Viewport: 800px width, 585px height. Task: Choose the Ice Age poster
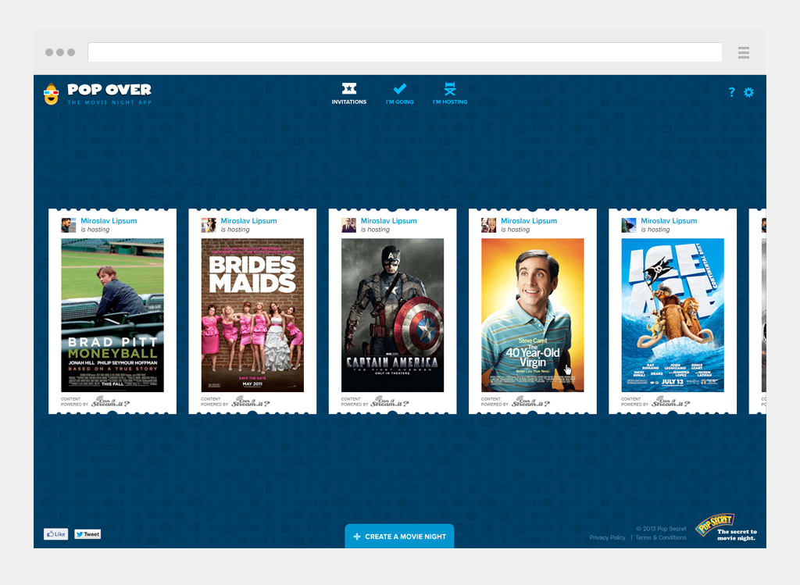[x=672, y=315]
